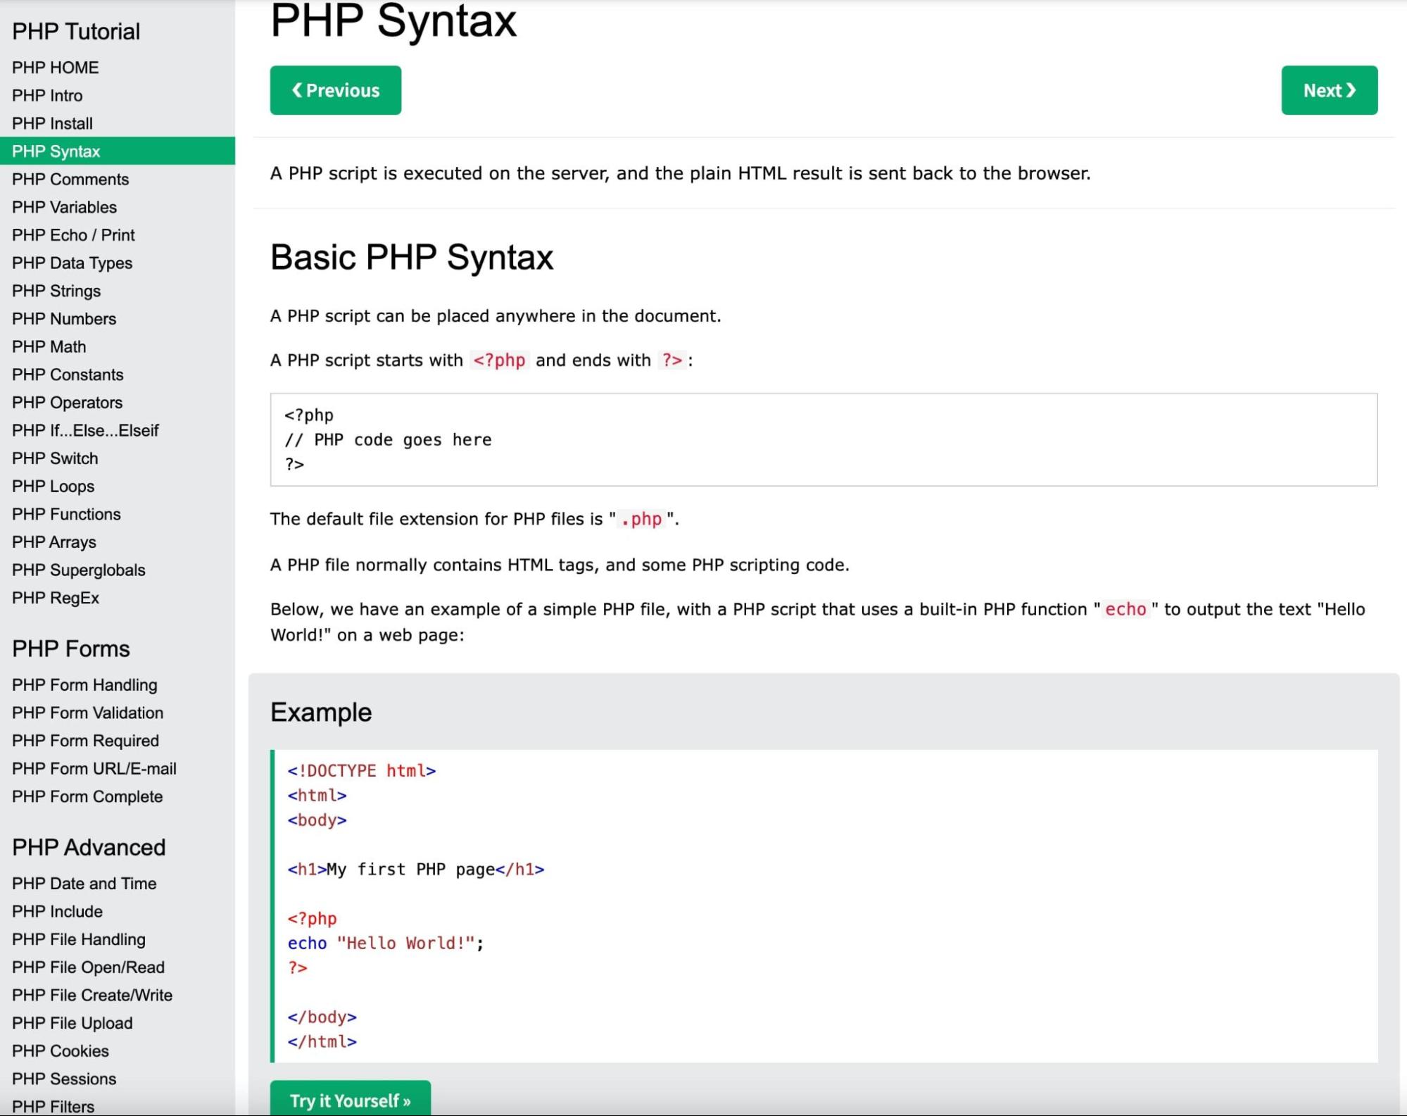Go to PHP Intro tutorial page
This screenshot has height=1116, width=1407.
tap(47, 96)
